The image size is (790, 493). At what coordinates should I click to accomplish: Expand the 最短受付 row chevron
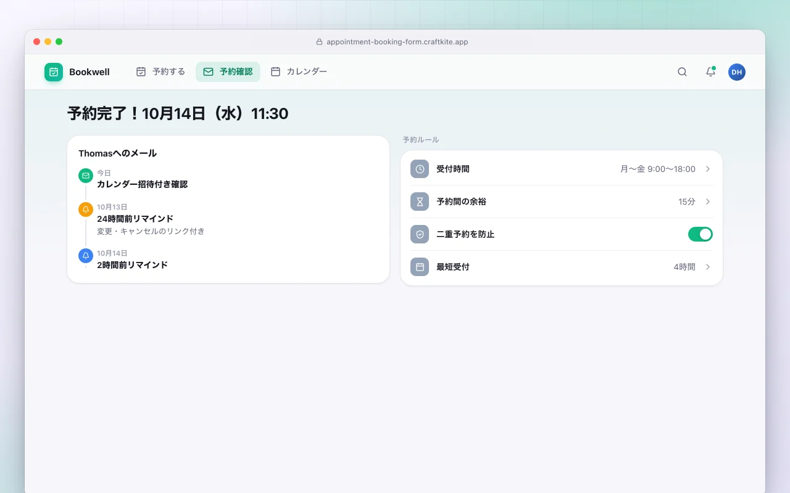[x=708, y=267]
